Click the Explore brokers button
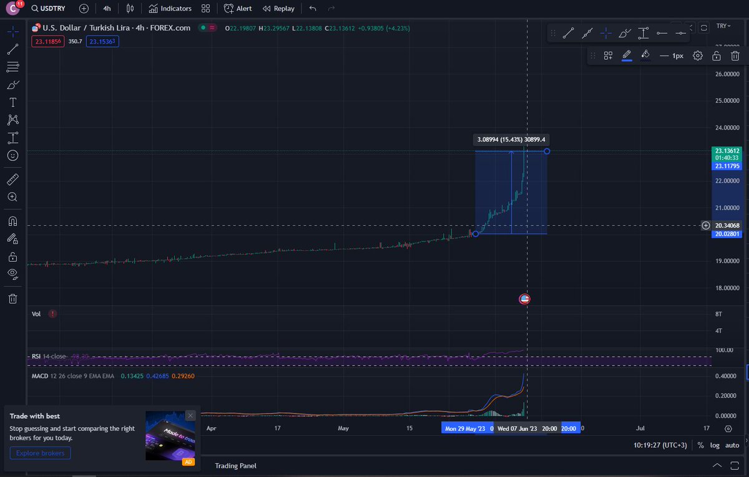This screenshot has width=749, height=477. coord(40,453)
